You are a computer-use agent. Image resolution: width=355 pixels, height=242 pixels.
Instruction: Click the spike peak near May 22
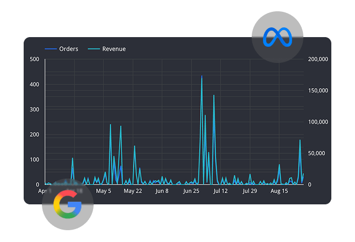134,146
